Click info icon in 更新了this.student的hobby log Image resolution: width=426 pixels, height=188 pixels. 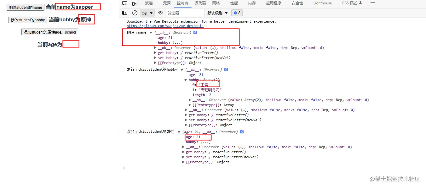click(x=226, y=70)
